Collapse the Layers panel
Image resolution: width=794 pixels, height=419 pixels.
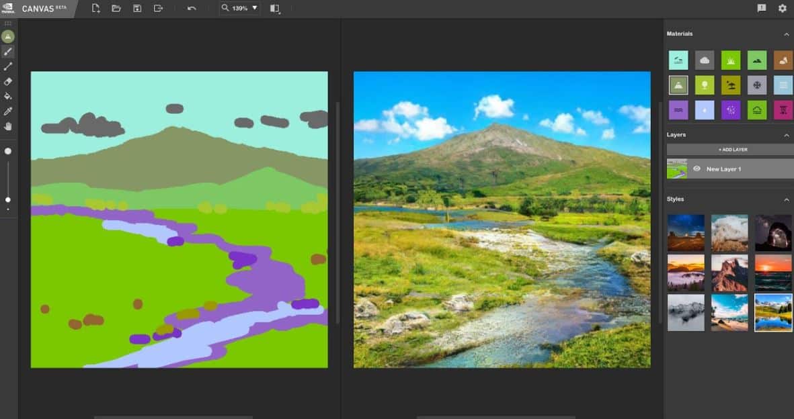[x=786, y=135]
